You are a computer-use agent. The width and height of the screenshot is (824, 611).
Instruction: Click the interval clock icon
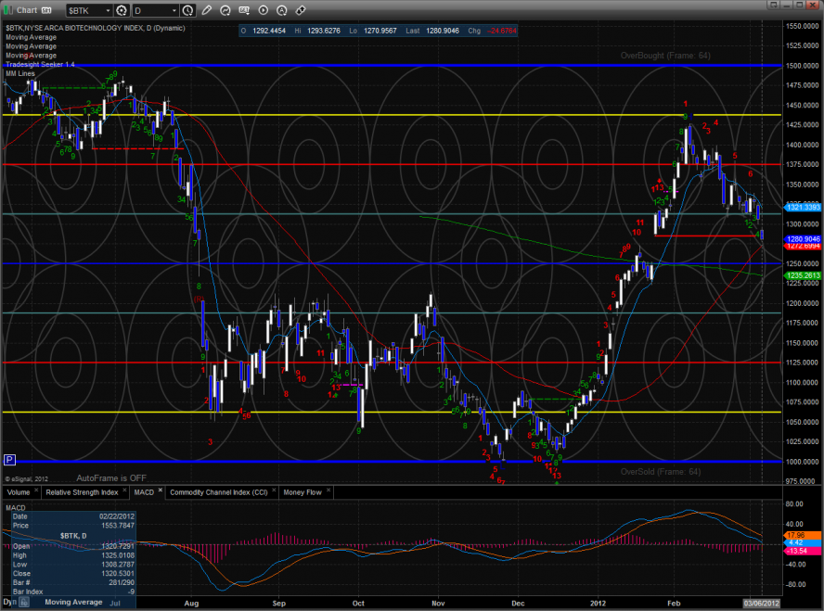tap(188, 11)
